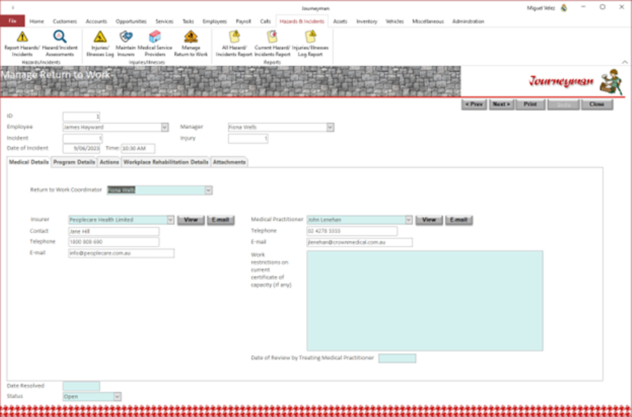This screenshot has height=417, width=632.
Task: Click the user account icon beside Miguel Velez
Action: pos(564,8)
